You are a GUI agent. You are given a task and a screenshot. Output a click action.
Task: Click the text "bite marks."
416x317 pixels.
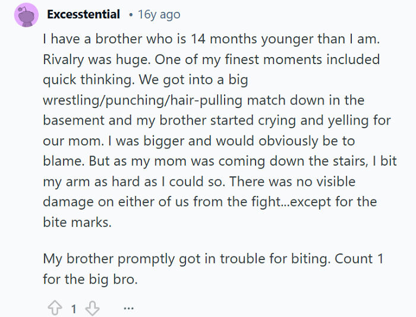[75, 221]
